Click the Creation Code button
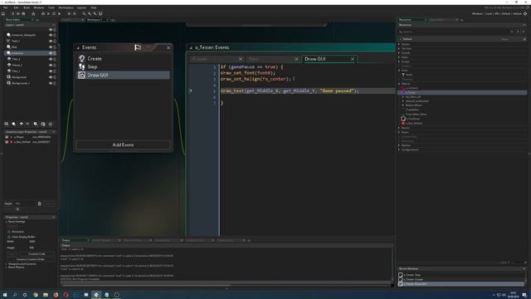 coord(37,254)
